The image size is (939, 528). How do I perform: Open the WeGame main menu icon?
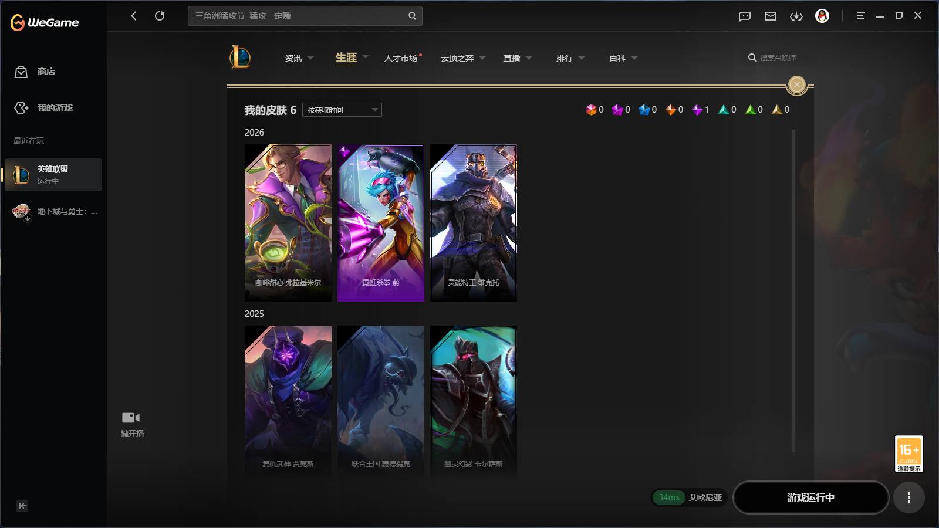pyautogui.click(x=860, y=16)
